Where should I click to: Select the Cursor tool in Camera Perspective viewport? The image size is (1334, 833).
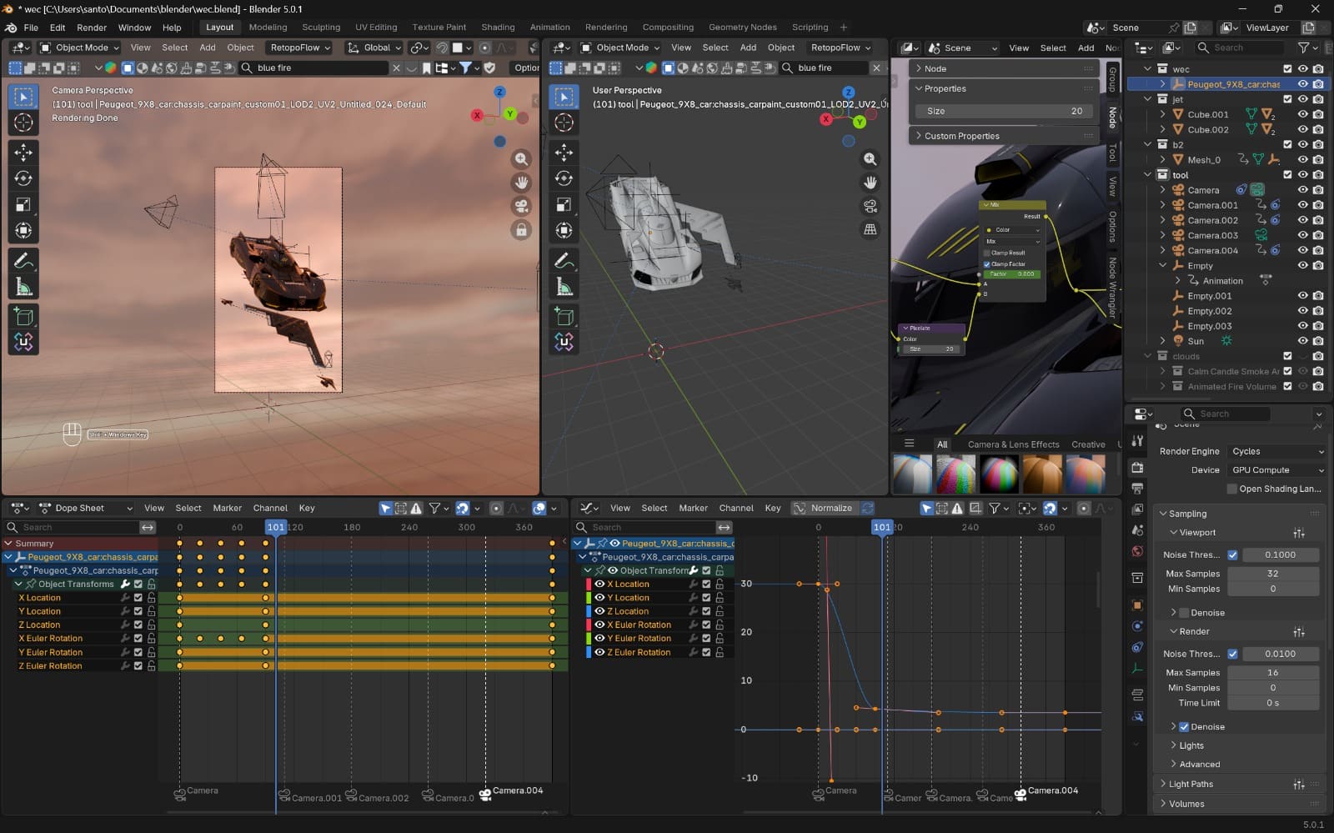click(23, 123)
